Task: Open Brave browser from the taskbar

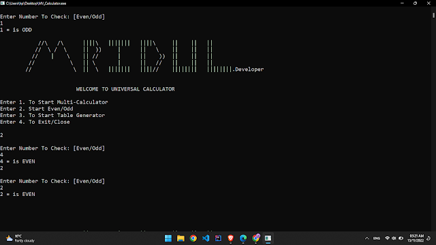Action: (230, 238)
